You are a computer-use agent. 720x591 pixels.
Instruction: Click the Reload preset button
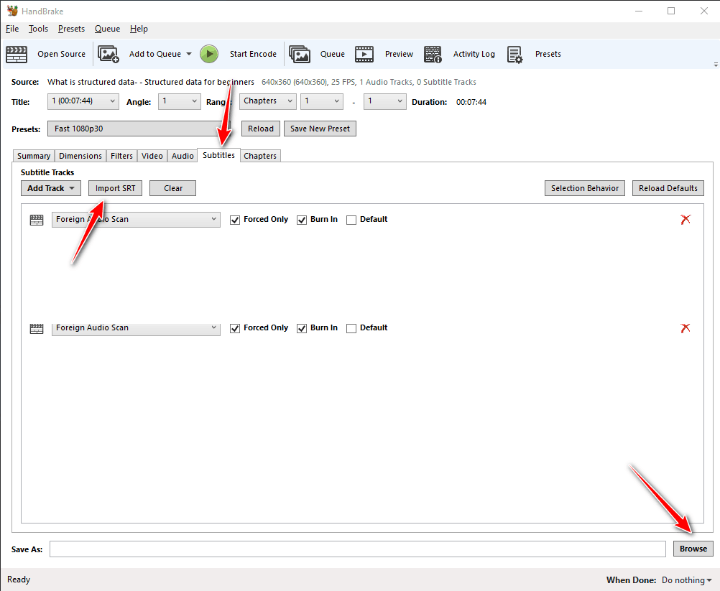pos(261,129)
